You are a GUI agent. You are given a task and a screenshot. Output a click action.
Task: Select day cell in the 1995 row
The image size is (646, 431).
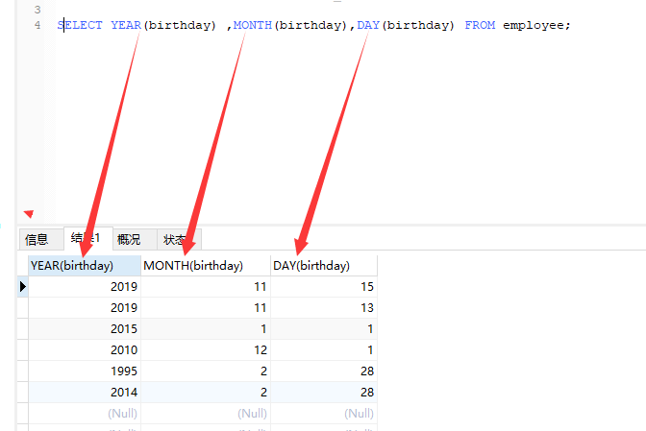tap(324, 371)
